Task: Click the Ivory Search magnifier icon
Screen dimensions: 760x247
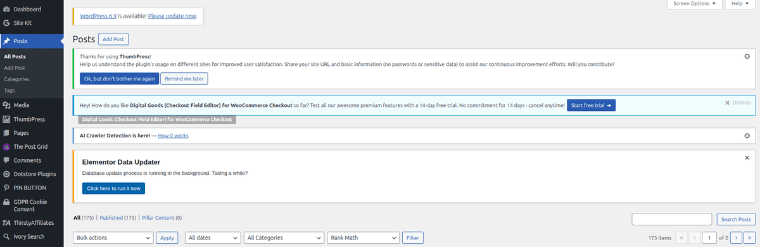Action: [6, 237]
